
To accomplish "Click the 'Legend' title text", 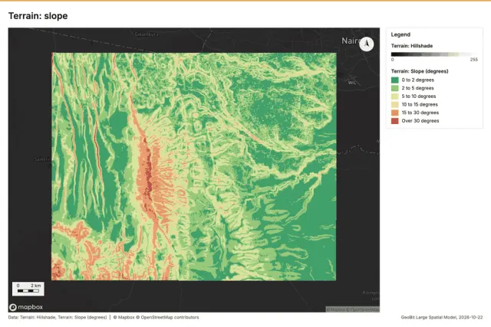I will pyautogui.click(x=400, y=34).
